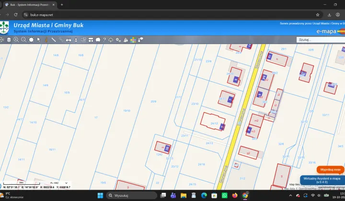Click parcel label 32/8 on the map
Screen dimensions: 345x201
click(x=281, y=144)
